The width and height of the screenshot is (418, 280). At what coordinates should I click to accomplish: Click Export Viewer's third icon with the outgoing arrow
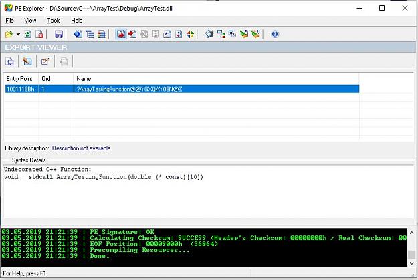coord(45,61)
